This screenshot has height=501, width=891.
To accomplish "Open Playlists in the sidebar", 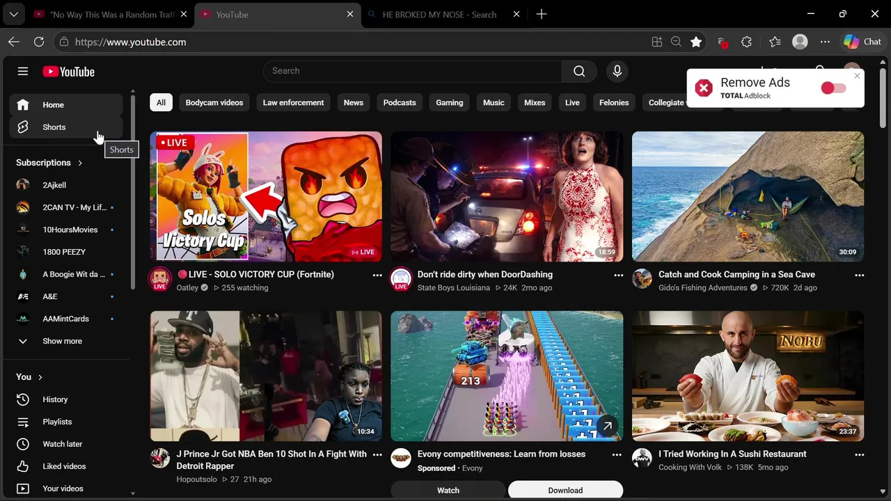I will coord(66,422).
